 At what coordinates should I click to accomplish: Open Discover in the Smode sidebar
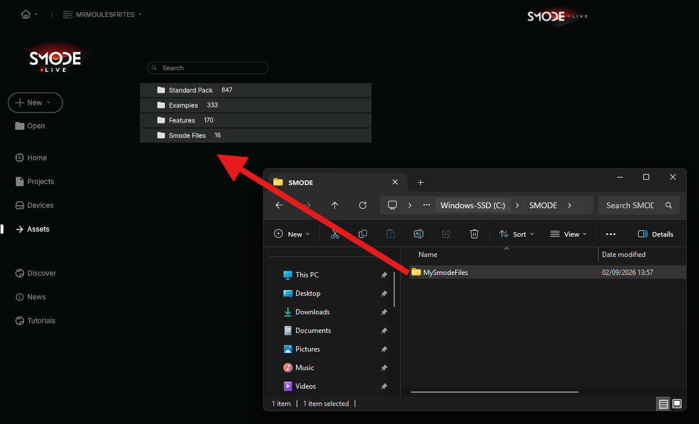[35, 273]
